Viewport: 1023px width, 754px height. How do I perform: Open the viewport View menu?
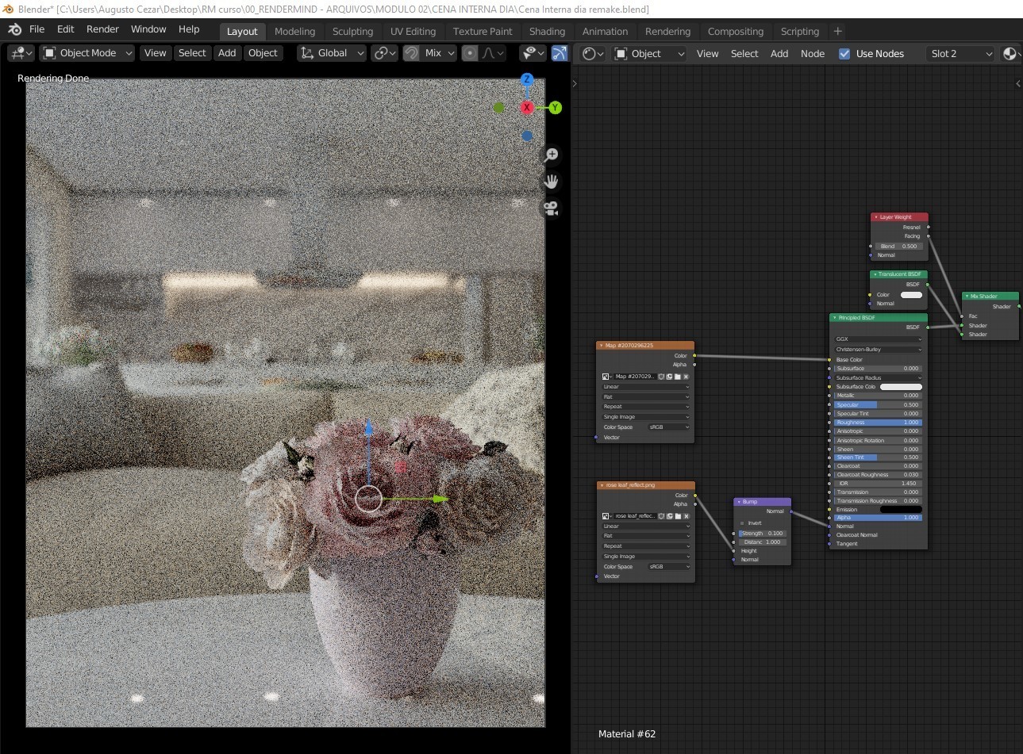(x=156, y=53)
